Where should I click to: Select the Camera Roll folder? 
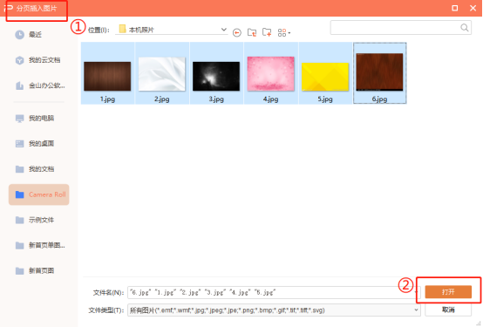point(39,194)
